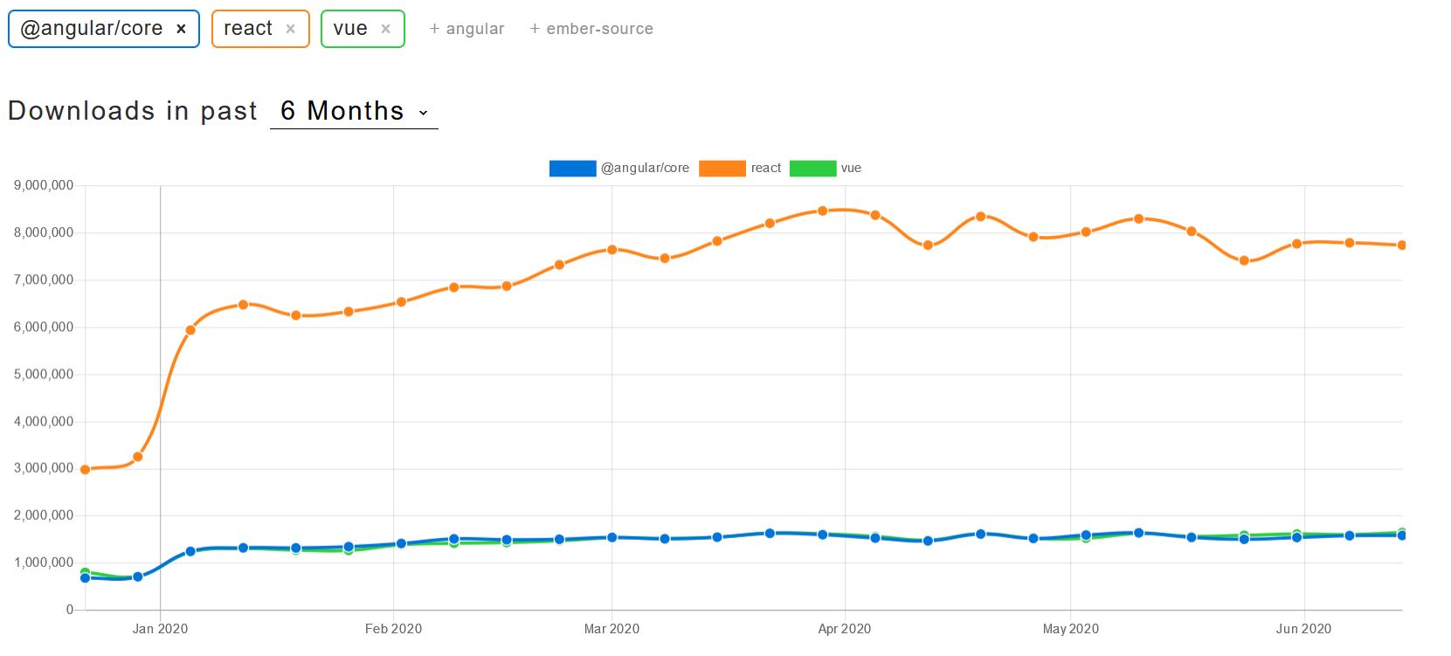Click the react peak data point near Apr 2020
The width and height of the screenshot is (1451, 656).
[x=822, y=211]
